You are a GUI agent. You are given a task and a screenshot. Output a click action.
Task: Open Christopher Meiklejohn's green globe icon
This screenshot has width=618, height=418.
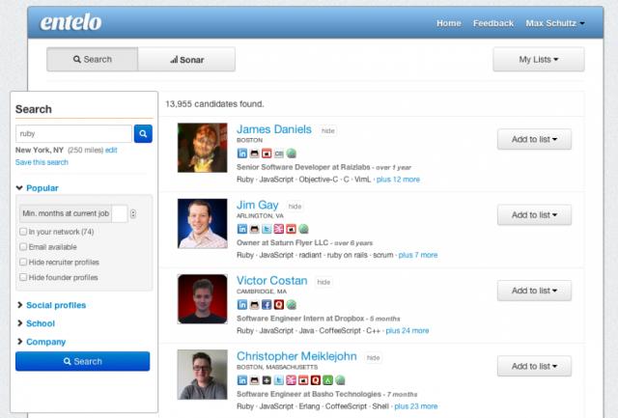point(340,380)
